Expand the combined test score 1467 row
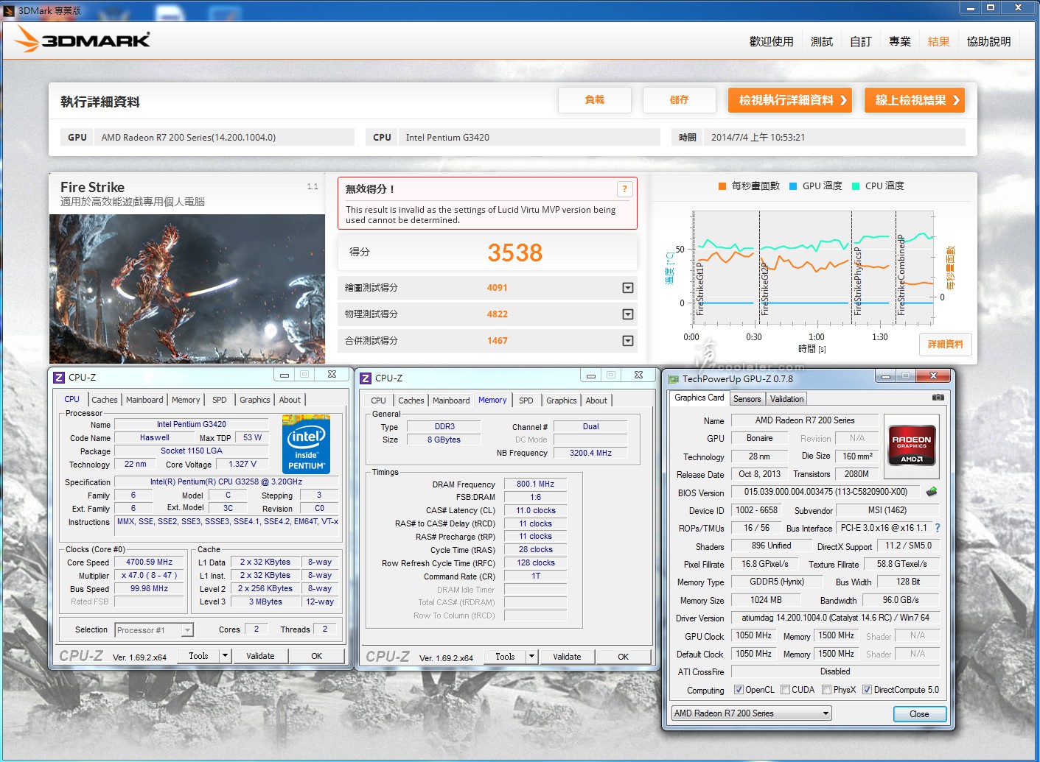This screenshot has width=1040, height=762. click(628, 341)
